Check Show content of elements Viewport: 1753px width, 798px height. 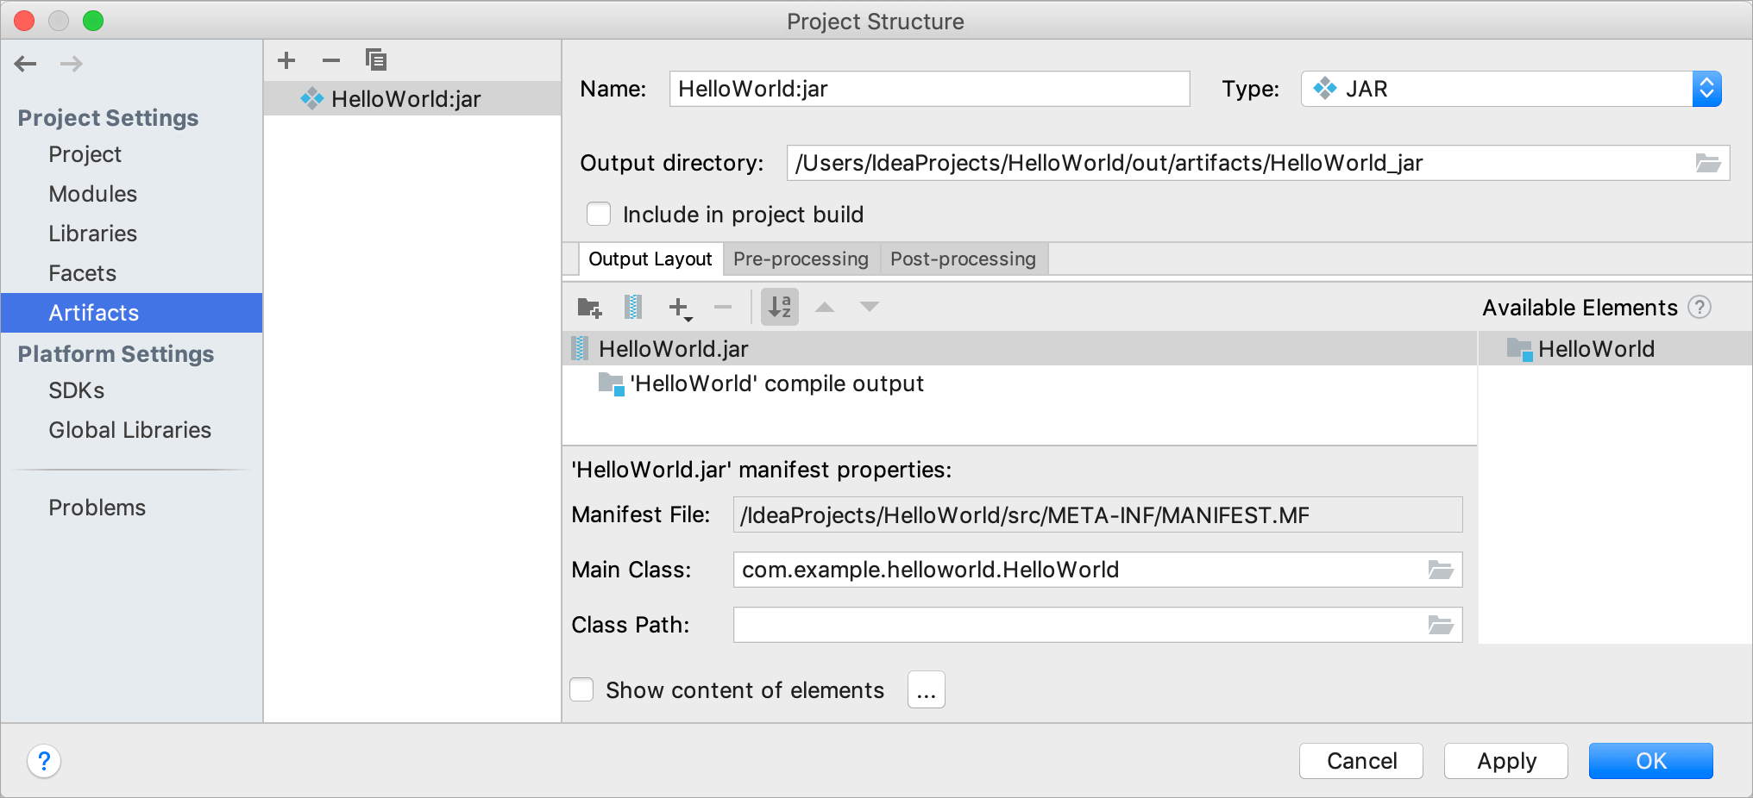click(581, 689)
